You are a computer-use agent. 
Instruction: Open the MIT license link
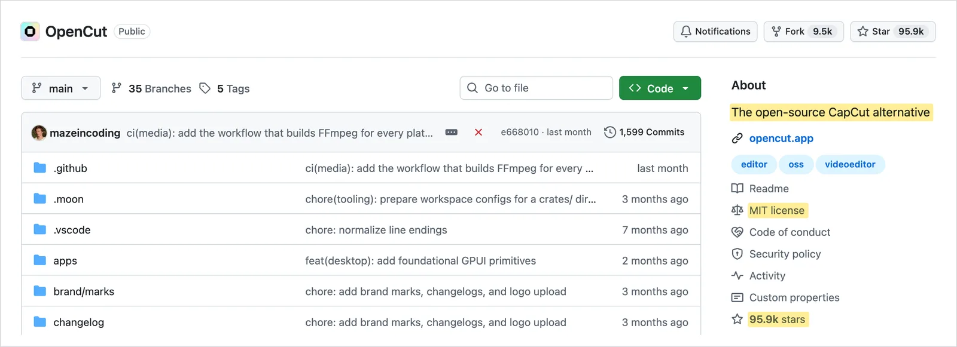tap(777, 210)
